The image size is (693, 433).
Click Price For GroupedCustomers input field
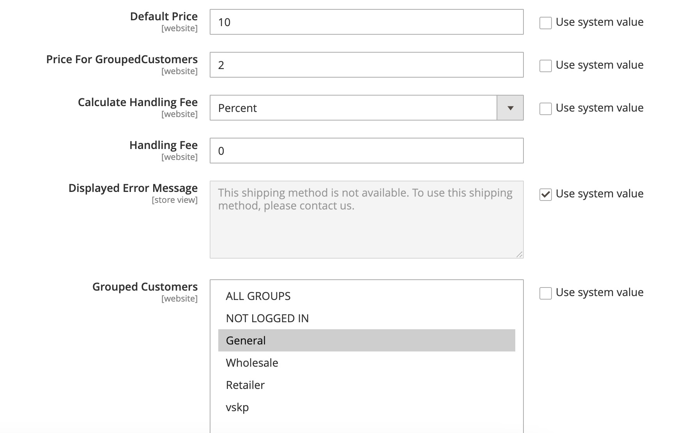(366, 65)
